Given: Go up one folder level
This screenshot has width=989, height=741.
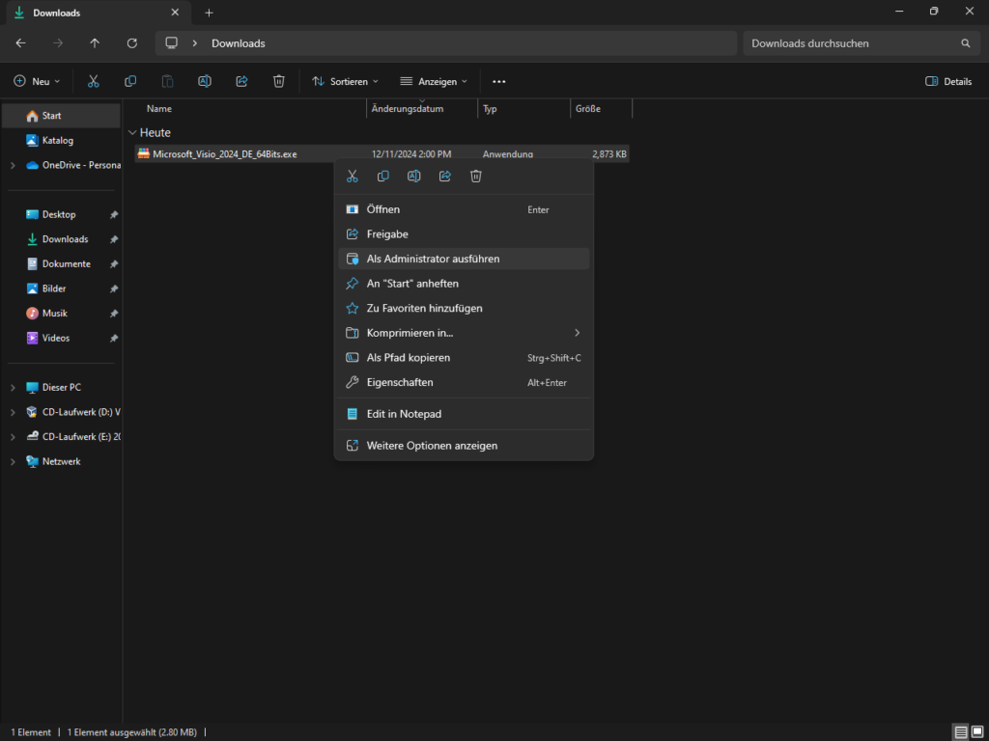Looking at the screenshot, I should pos(95,43).
